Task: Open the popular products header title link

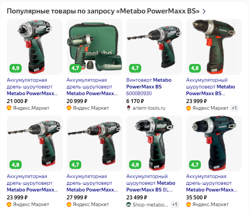Action: coord(103,11)
